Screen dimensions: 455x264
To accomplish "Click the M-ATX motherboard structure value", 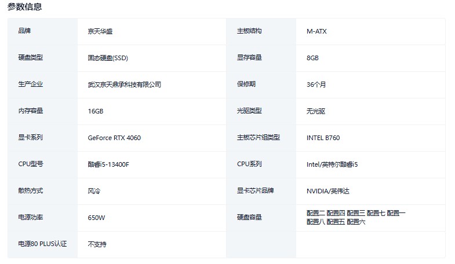I will pos(316,31).
